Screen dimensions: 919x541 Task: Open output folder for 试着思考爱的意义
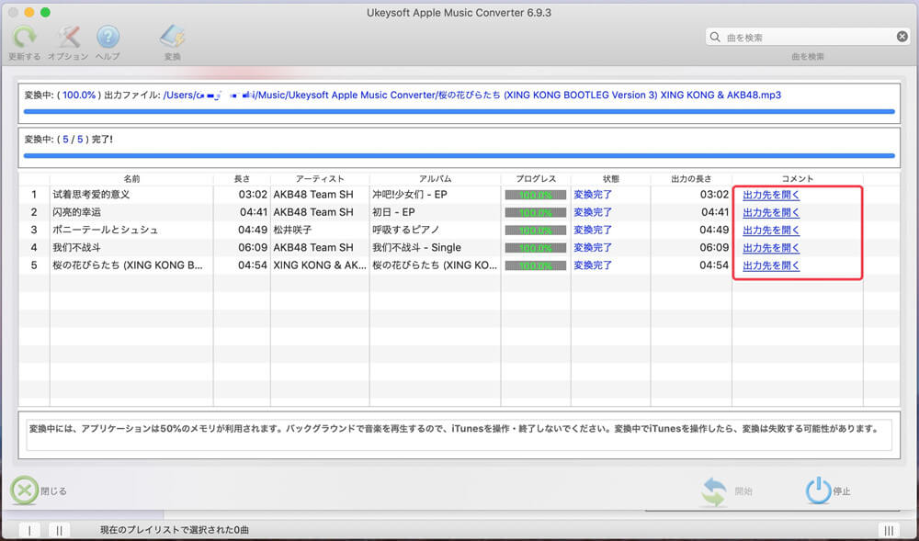click(x=771, y=195)
